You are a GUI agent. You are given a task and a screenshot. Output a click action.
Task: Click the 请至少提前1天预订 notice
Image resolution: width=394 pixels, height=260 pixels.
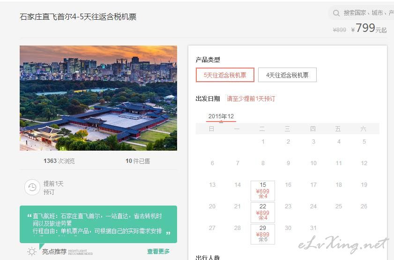[251, 99]
